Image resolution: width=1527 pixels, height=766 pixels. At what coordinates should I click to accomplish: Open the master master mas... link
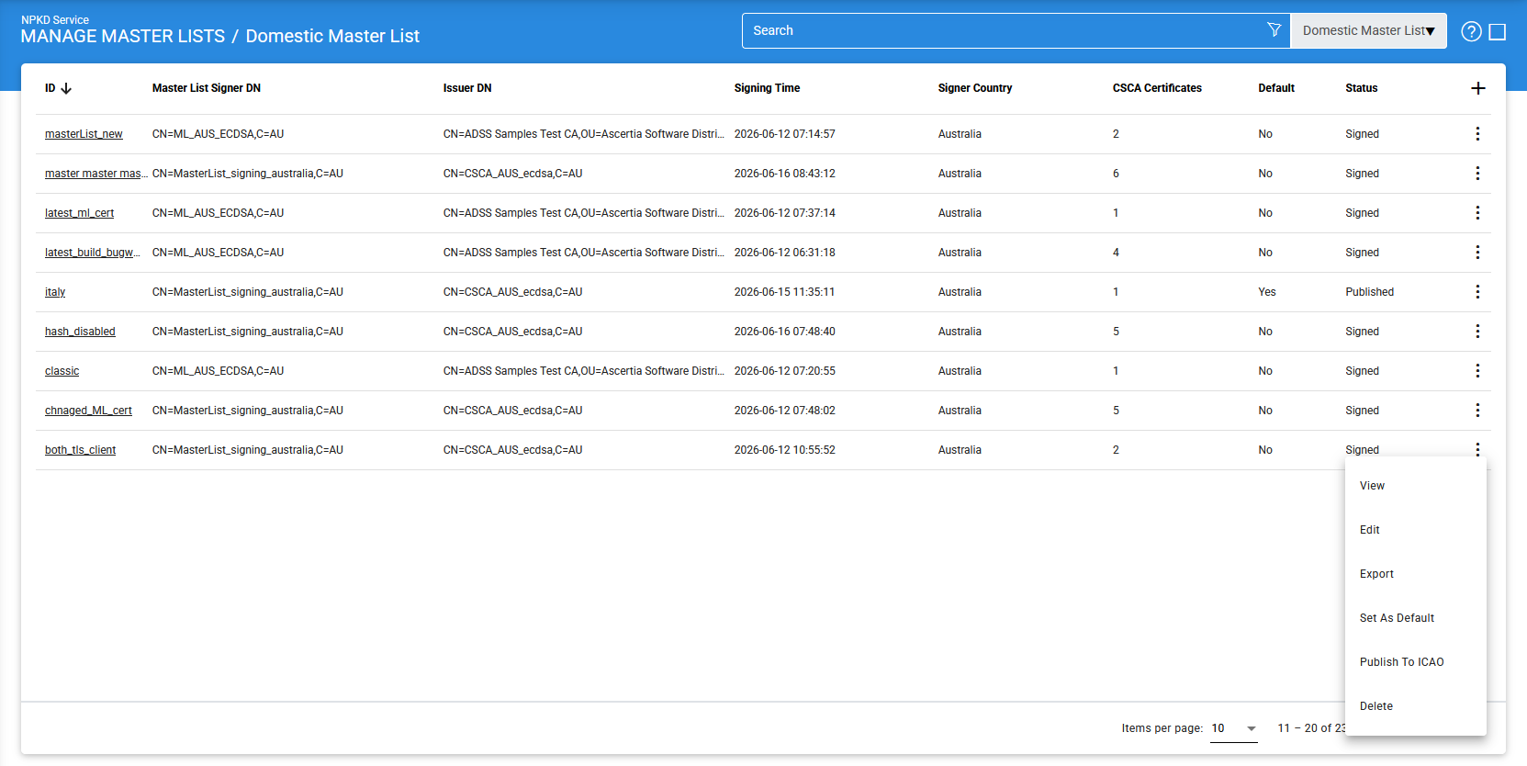(x=95, y=174)
